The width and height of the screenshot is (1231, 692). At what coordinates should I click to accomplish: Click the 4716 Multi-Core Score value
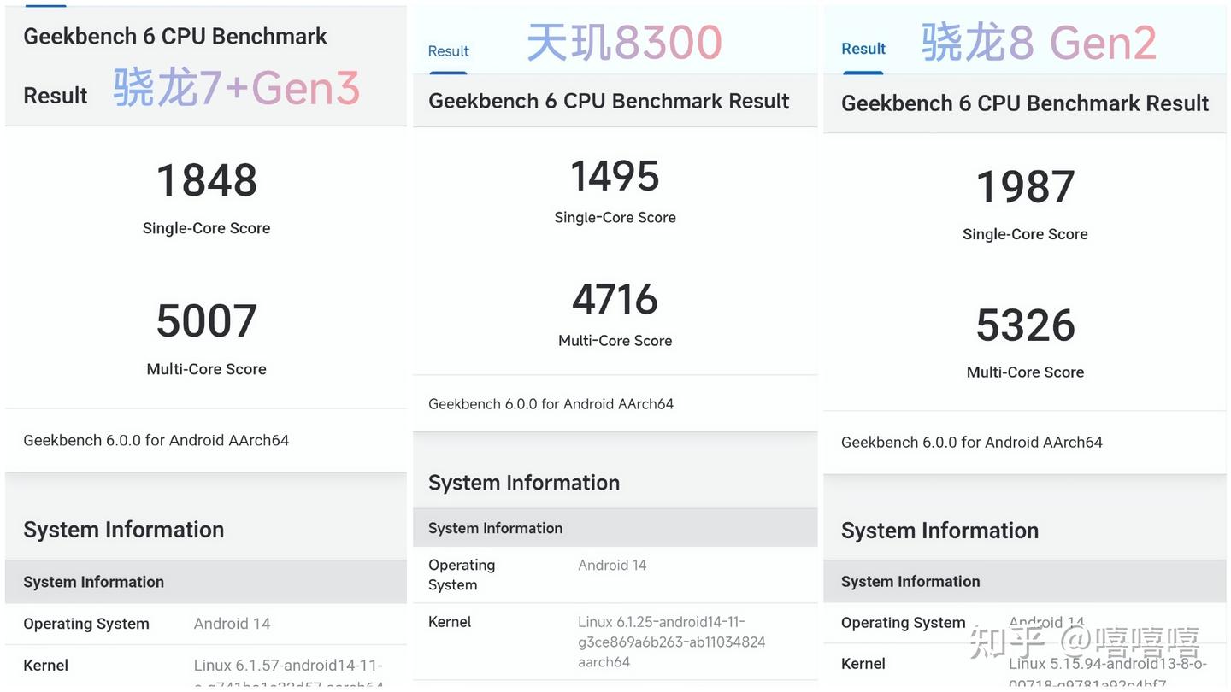615,300
